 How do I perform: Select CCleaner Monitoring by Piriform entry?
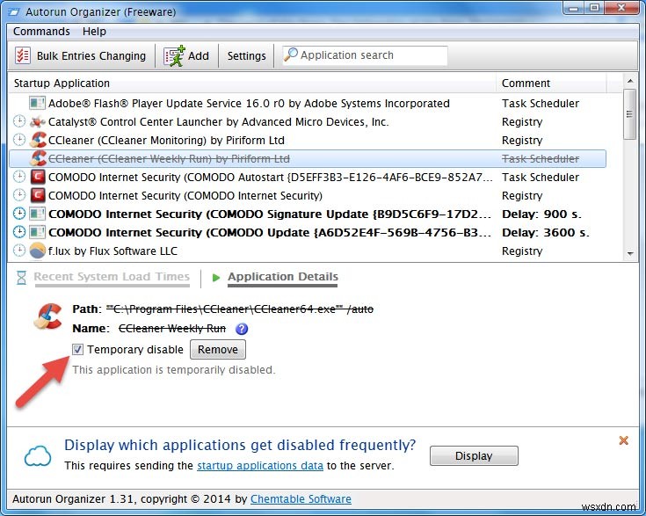166,141
